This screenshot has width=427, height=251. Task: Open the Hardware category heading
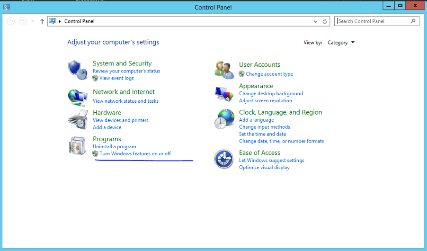click(x=107, y=113)
